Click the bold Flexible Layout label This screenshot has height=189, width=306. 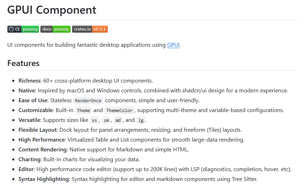(38, 130)
